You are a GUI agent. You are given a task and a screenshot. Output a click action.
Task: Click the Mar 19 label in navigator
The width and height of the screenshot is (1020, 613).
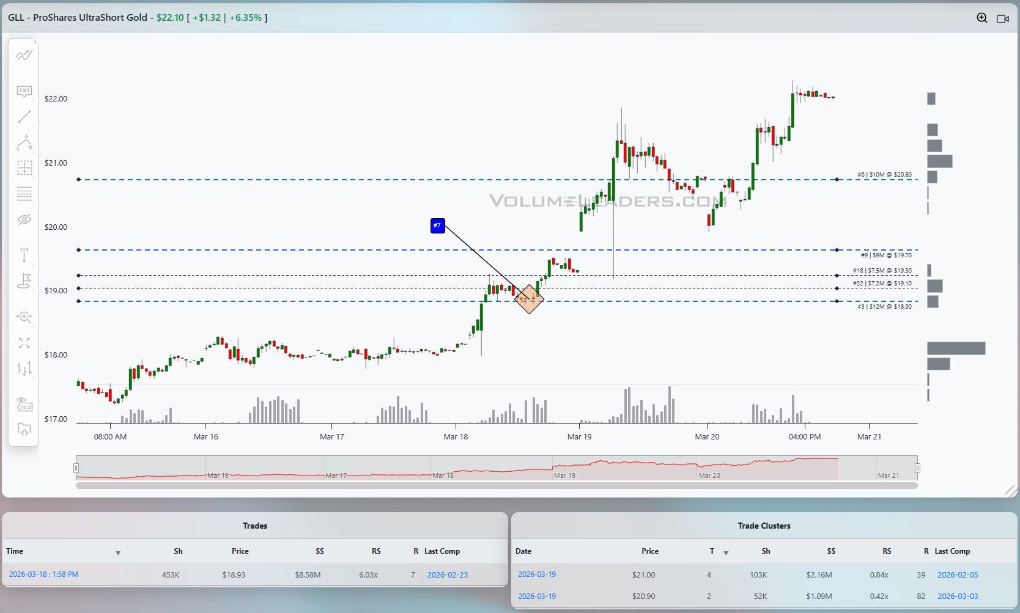click(564, 475)
